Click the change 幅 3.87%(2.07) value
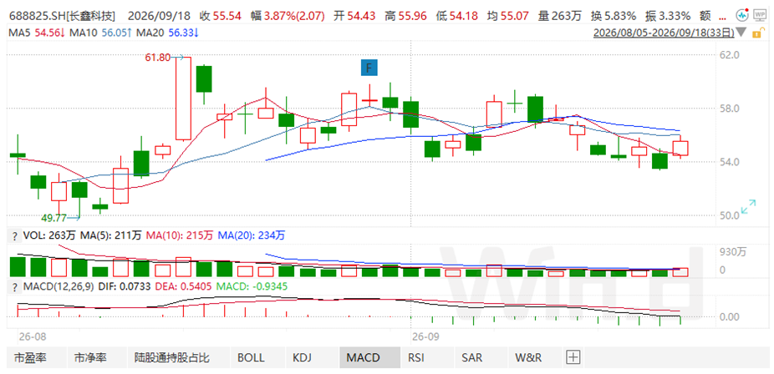Screen dimensions: 774x374 click(288, 16)
